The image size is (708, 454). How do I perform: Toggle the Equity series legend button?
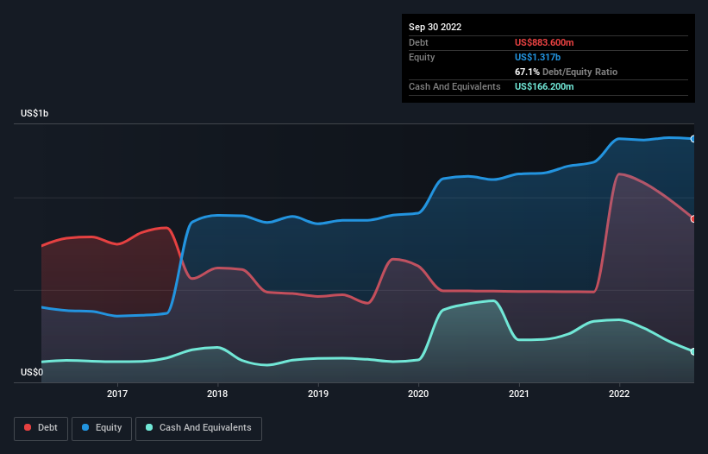(x=102, y=428)
